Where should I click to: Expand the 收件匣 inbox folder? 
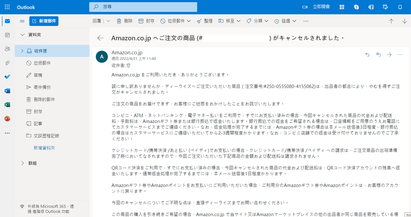[22, 51]
